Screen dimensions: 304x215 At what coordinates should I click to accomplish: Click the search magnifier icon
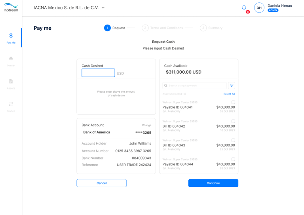165,86
